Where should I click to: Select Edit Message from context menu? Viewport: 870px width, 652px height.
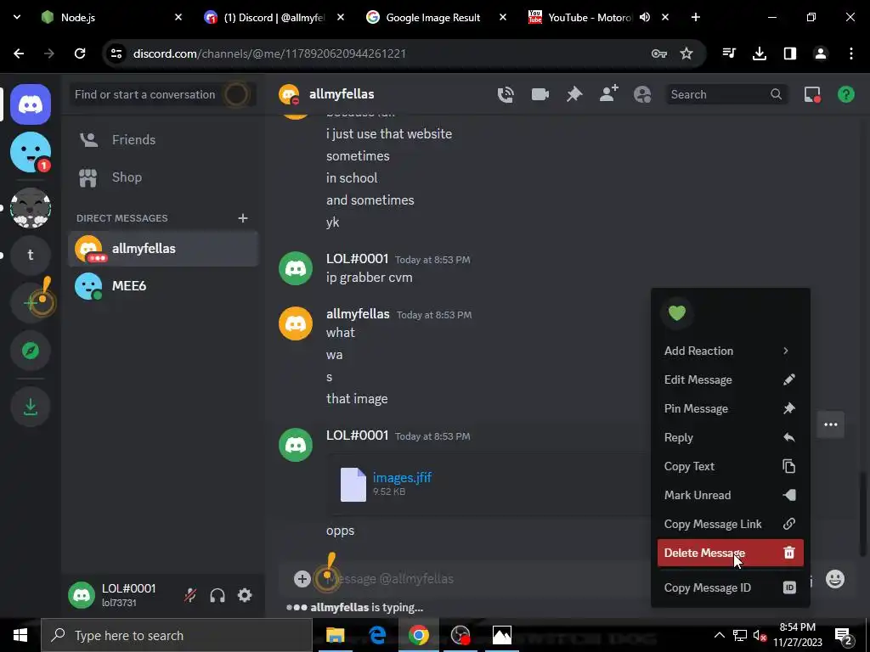pos(730,379)
